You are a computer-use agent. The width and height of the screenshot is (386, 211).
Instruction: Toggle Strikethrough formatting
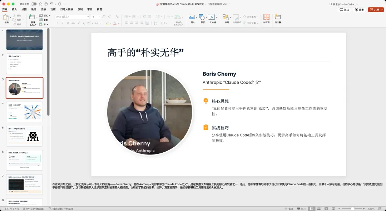coord(73,23)
